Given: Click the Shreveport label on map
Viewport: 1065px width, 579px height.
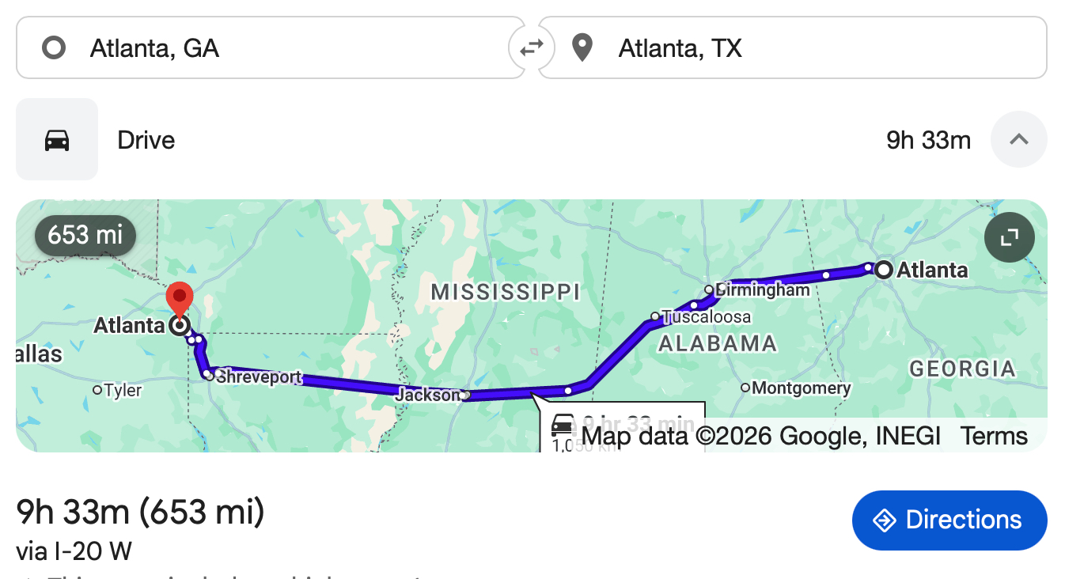Looking at the screenshot, I should point(258,377).
